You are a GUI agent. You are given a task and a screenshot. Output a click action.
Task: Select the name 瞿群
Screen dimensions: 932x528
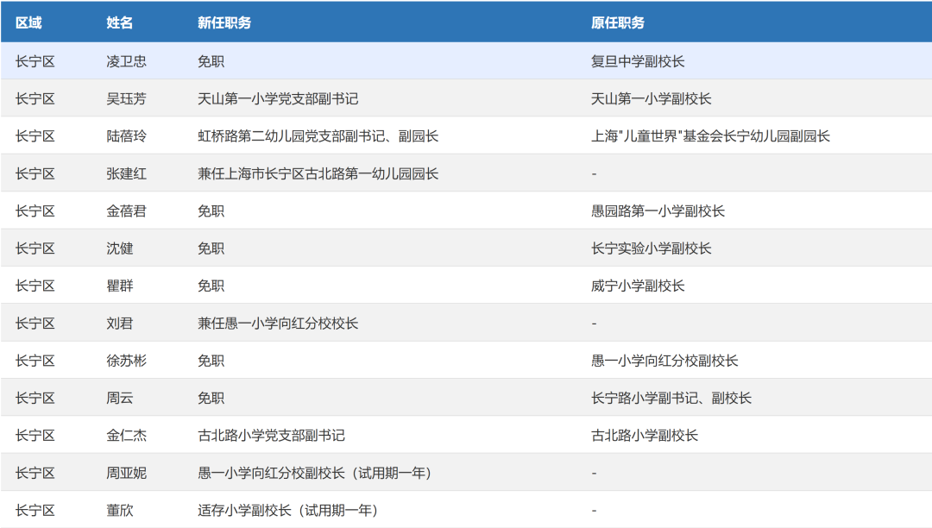point(119,286)
